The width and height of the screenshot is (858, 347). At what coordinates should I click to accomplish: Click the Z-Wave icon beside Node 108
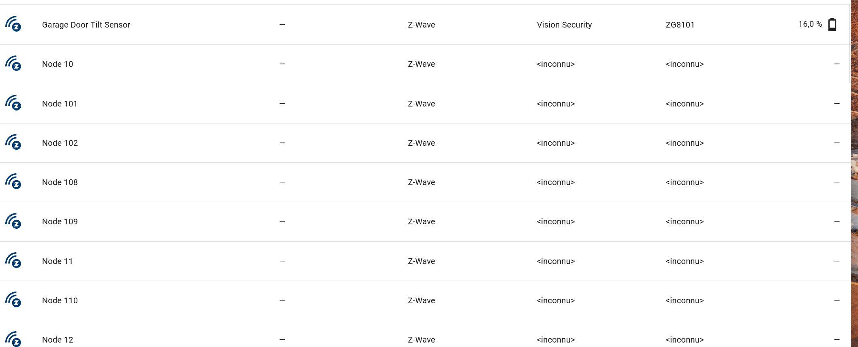pos(13,181)
